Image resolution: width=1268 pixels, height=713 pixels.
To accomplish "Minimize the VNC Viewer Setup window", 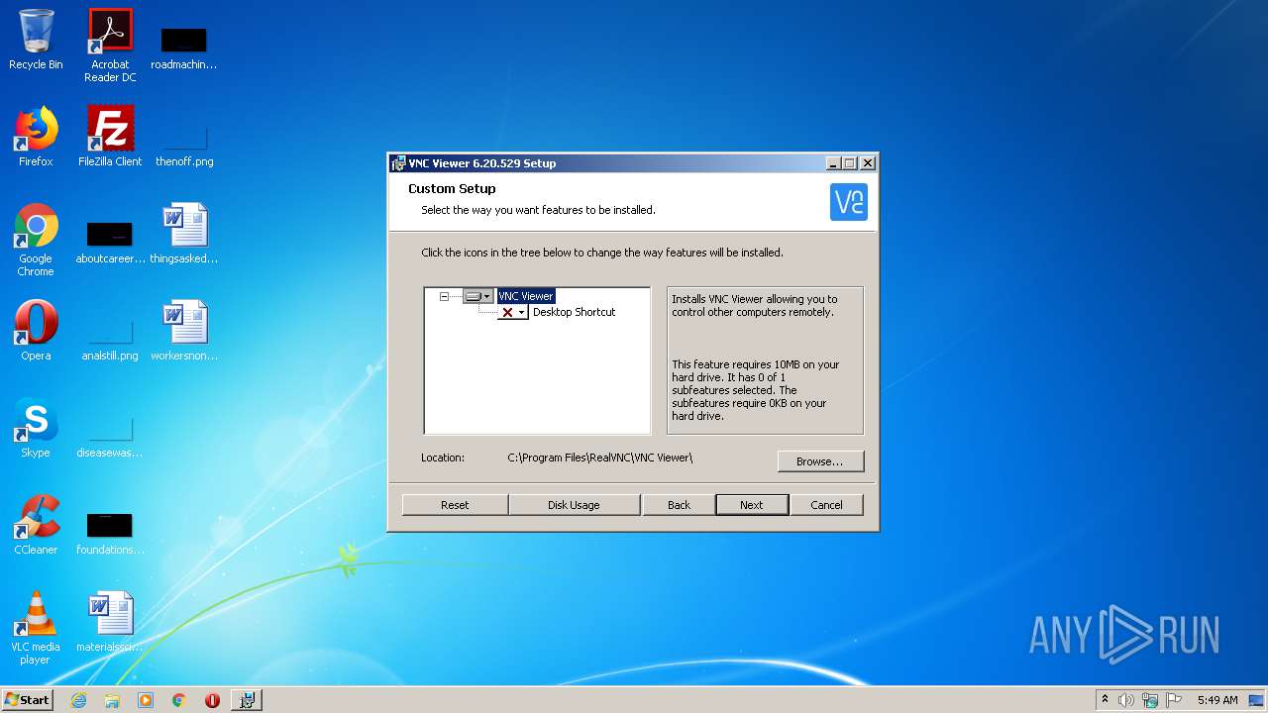I will coord(833,163).
